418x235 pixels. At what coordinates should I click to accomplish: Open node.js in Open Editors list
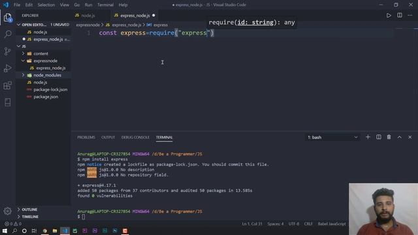pos(43,32)
